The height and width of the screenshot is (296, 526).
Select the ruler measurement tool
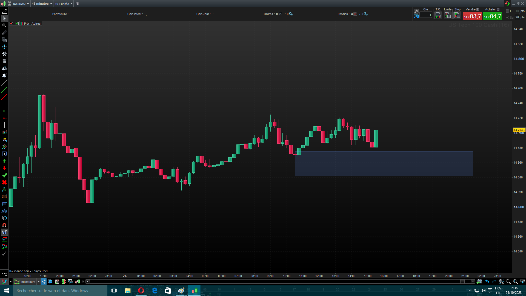coord(4,33)
